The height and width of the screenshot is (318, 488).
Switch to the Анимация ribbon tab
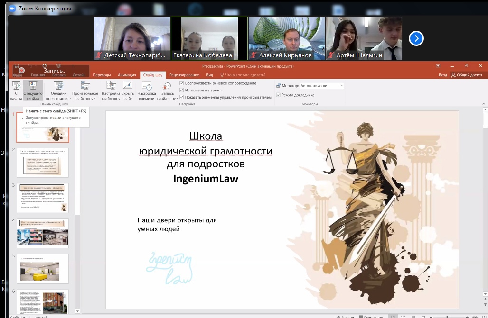pyautogui.click(x=126, y=75)
